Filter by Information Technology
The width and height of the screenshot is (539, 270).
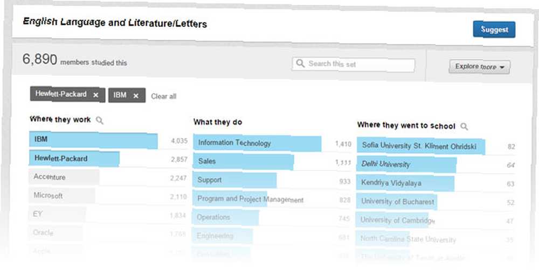[x=272, y=144]
